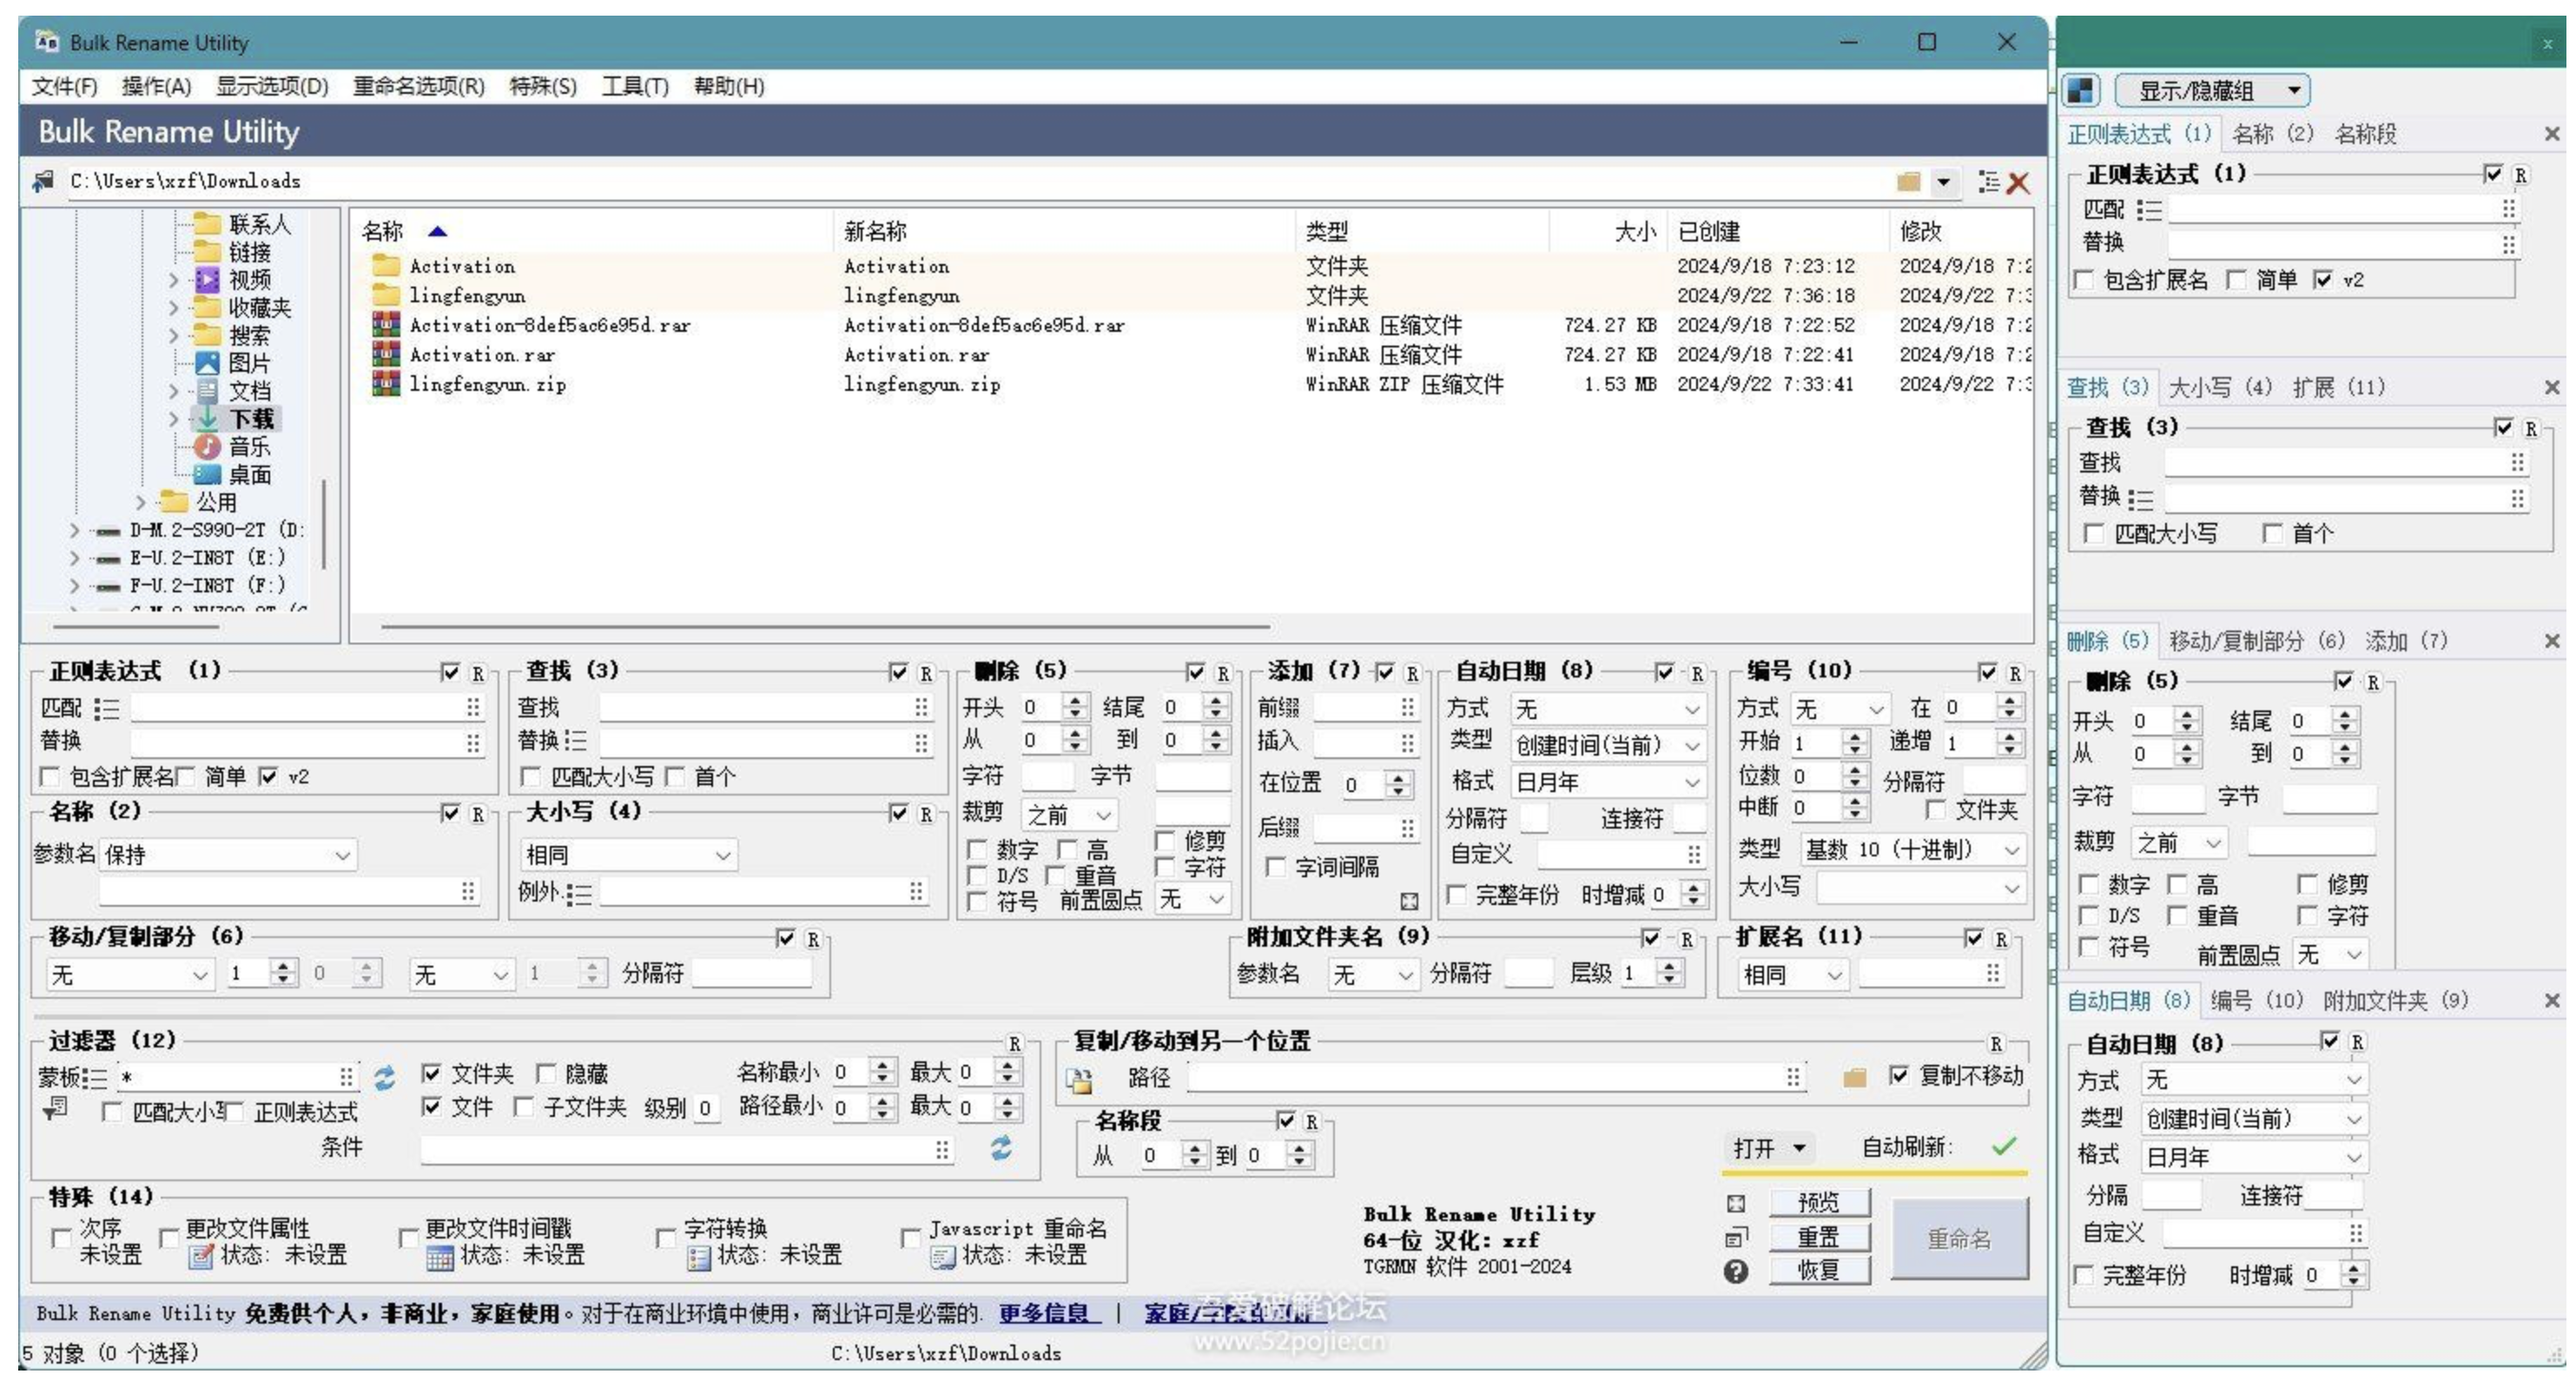Click the 预览 button
The width and height of the screenshot is (2576, 1374).
[1818, 1202]
